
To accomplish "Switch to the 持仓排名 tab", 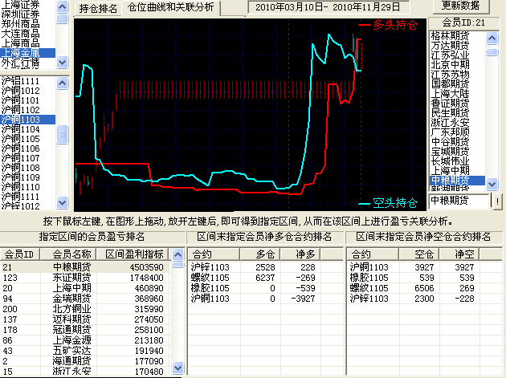I will pos(99,8).
